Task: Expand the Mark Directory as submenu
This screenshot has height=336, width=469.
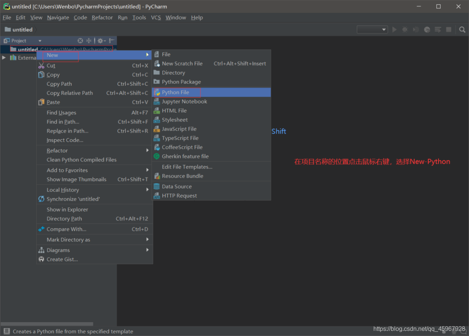Action: [94, 240]
